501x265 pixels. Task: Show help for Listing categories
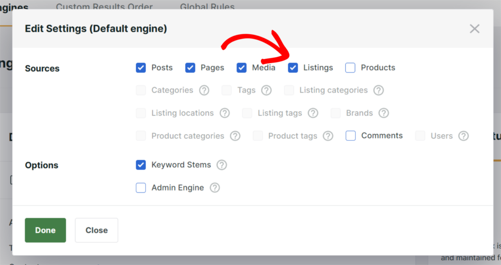click(x=378, y=90)
